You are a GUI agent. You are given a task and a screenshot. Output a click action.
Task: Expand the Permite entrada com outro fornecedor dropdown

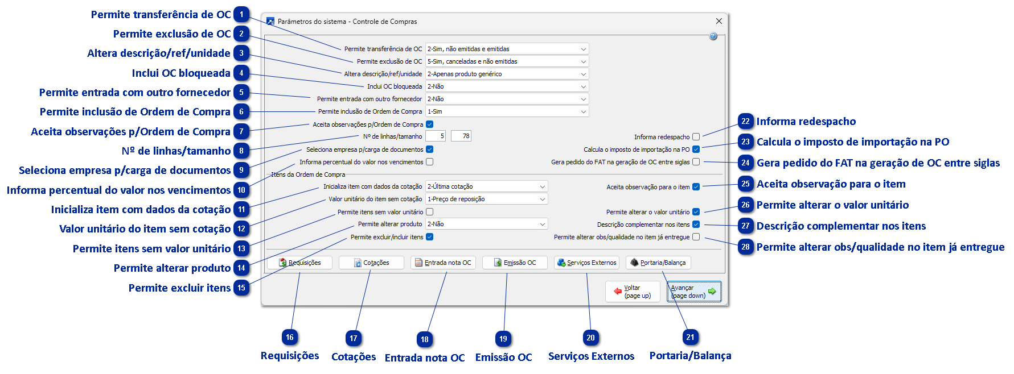coord(507,99)
